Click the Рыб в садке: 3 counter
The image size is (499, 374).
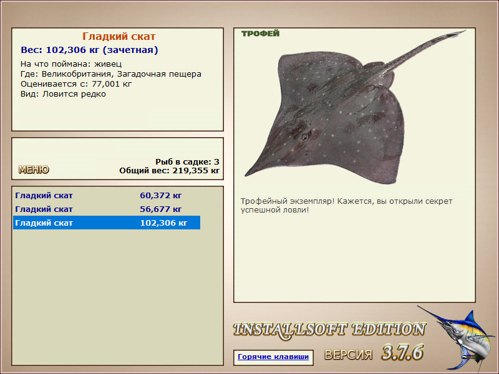188,161
